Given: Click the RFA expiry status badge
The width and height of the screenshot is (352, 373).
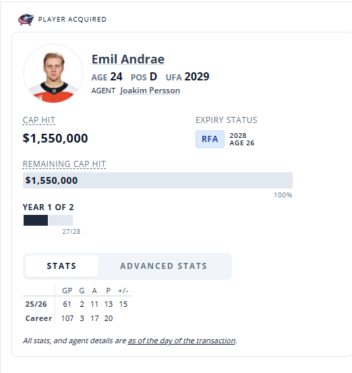Looking at the screenshot, I should pos(210,139).
